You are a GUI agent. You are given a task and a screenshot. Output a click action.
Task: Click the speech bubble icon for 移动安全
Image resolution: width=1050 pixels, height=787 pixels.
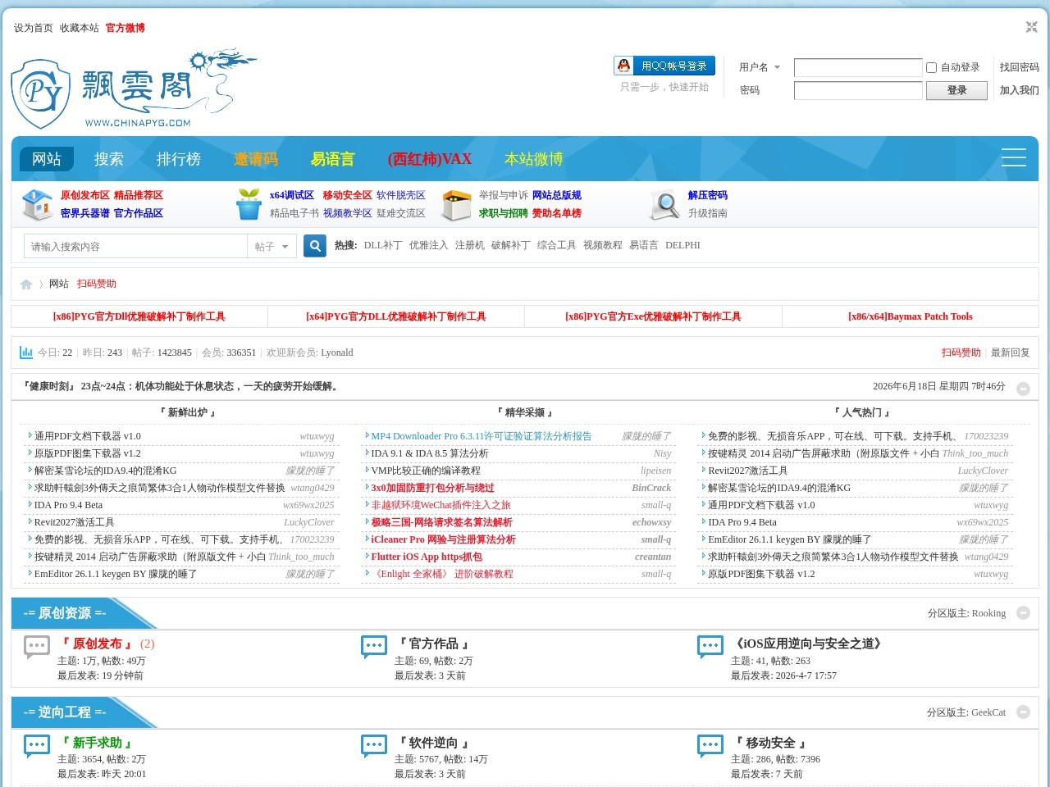pos(710,746)
